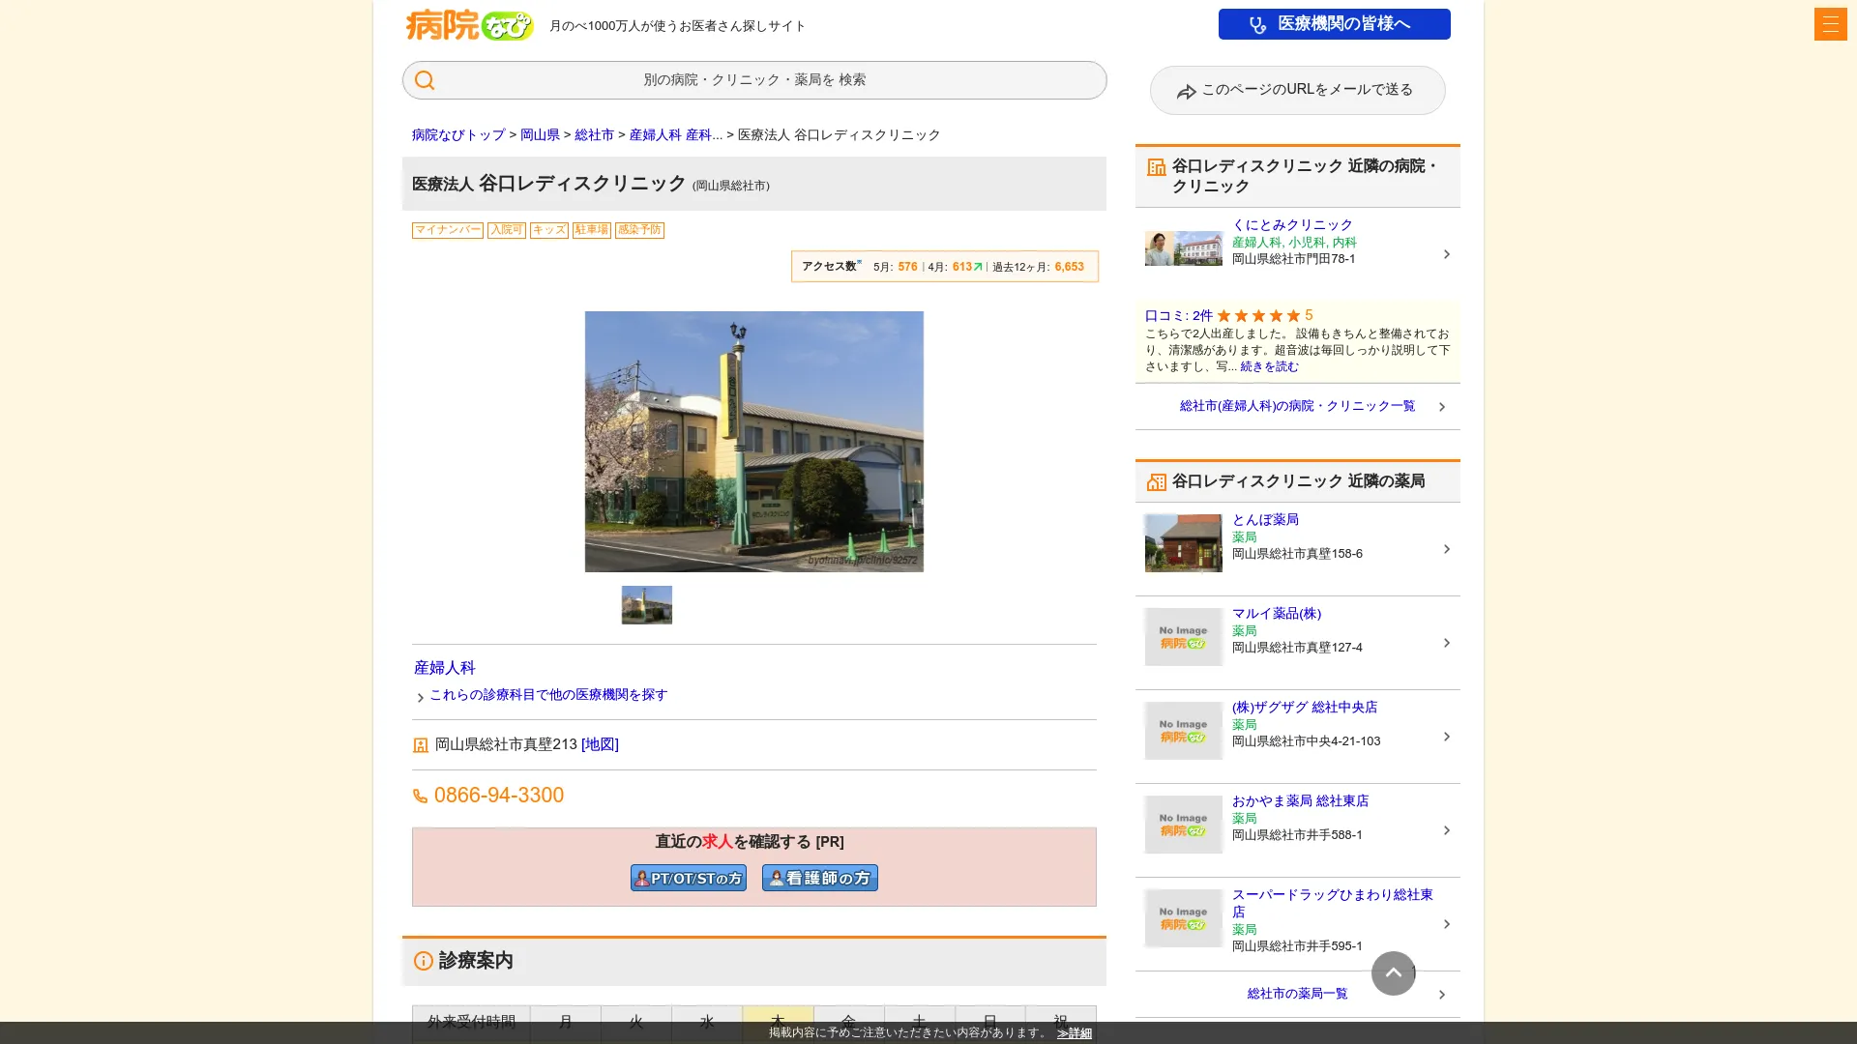
Task: Click スーパードラッグひまわり総社東店 name link
Action: 1332,904
